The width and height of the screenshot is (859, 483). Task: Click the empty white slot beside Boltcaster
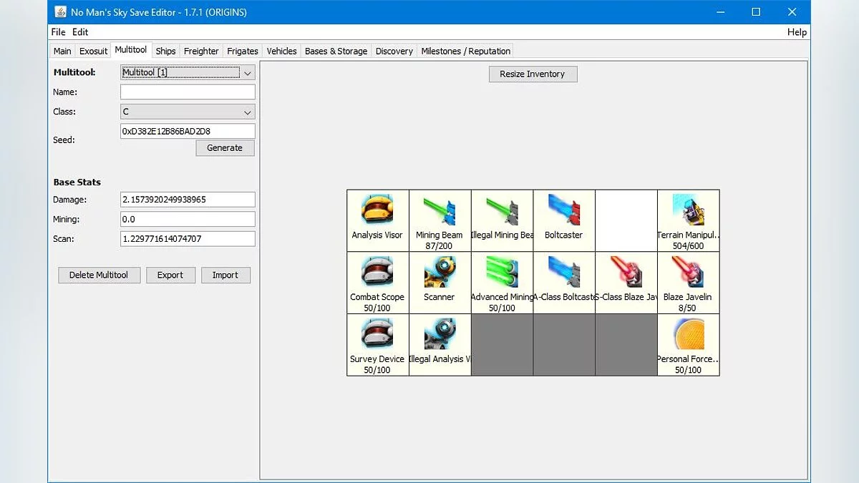click(x=626, y=220)
